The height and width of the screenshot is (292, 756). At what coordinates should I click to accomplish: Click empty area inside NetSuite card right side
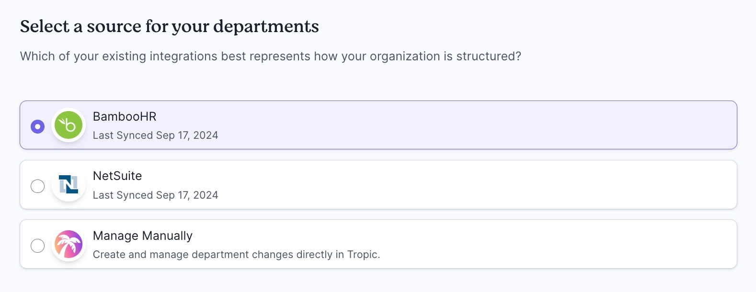coord(479,184)
